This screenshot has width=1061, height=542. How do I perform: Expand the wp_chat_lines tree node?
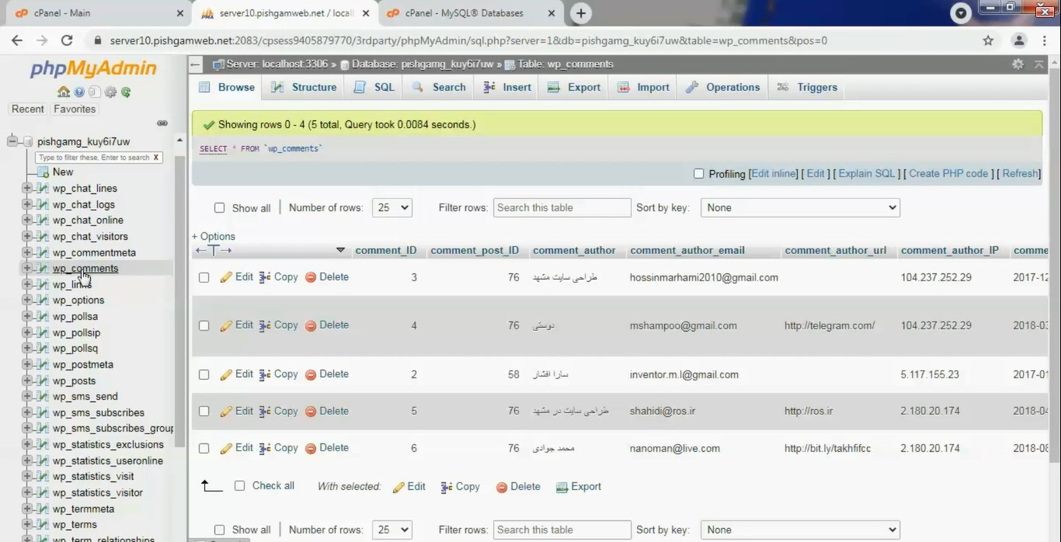27,188
